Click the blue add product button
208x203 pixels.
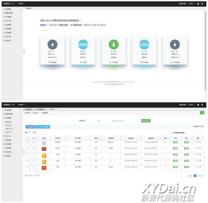pos(31,127)
